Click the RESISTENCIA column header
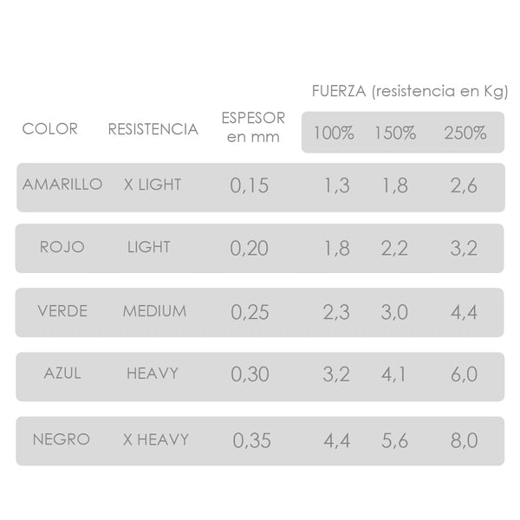This screenshot has height=520, width=520. click(x=153, y=129)
